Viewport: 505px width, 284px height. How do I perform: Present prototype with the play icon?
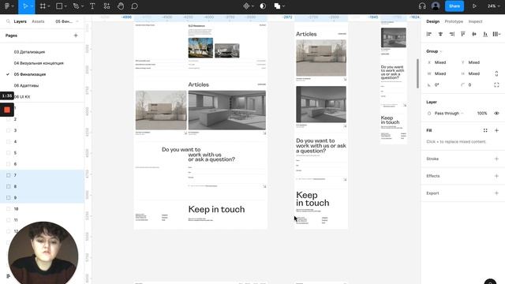[474, 6]
